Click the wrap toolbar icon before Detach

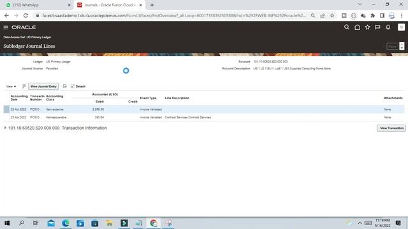click(65, 87)
